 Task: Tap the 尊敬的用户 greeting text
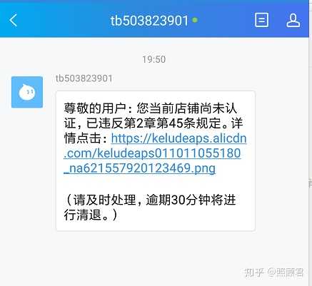95,108
